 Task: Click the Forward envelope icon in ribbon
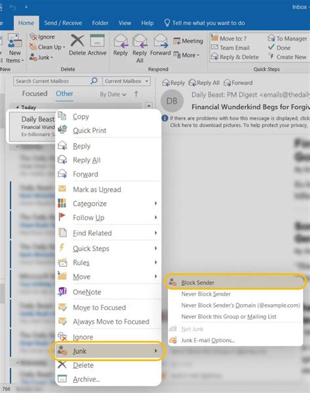pyautogui.click(x=160, y=41)
